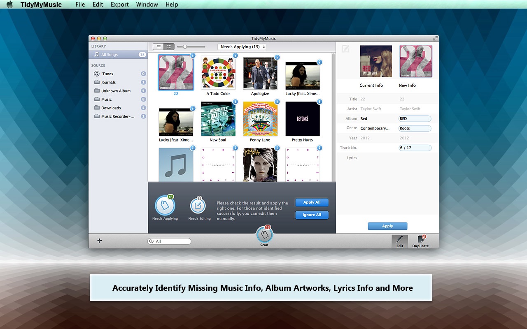Select iTunes in the source list
Image resolution: width=527 pixels, height=329 pixels.
click(107, 74)
